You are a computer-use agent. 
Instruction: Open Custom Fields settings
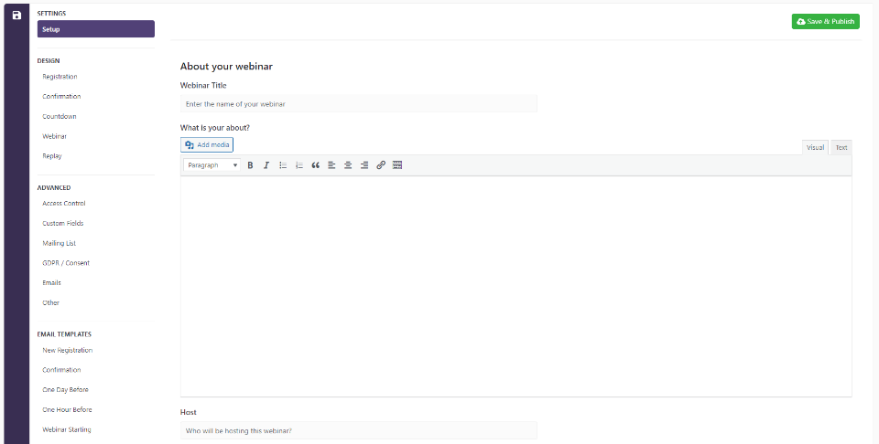pos(63,223)
